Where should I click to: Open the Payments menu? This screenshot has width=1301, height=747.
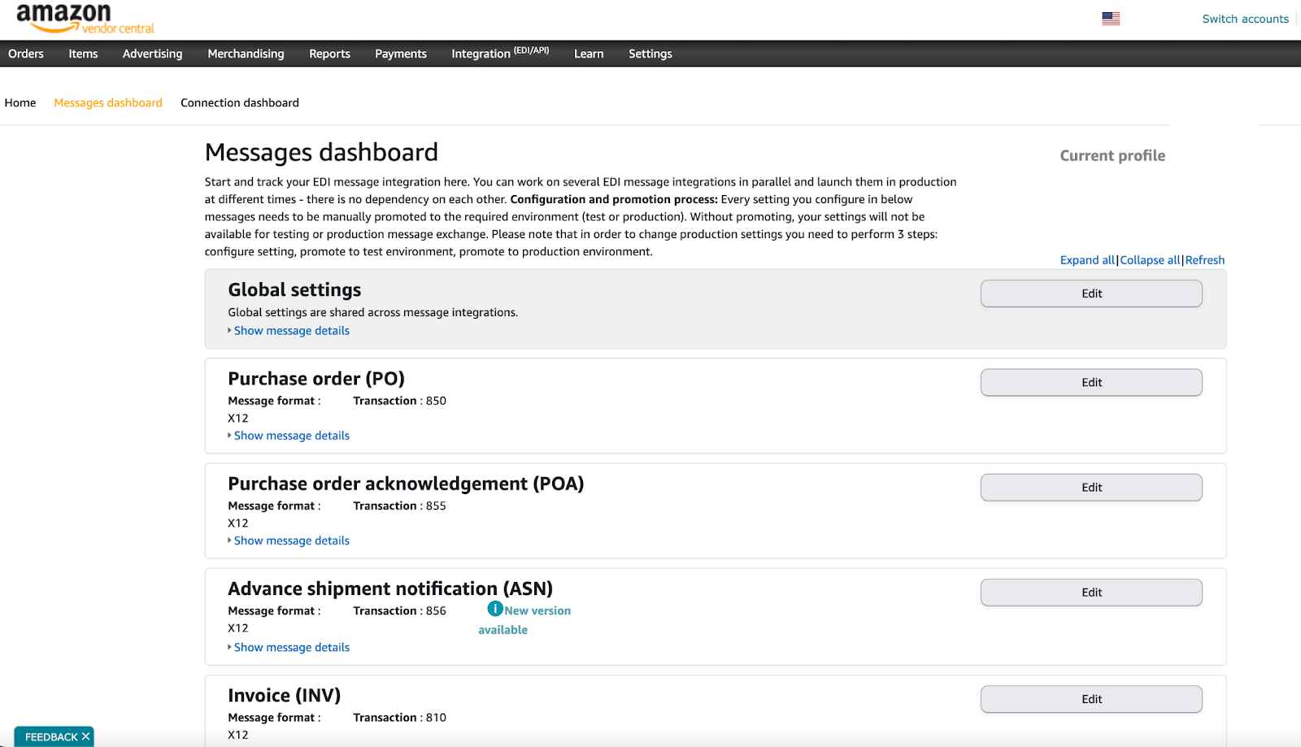coord(400,54)
